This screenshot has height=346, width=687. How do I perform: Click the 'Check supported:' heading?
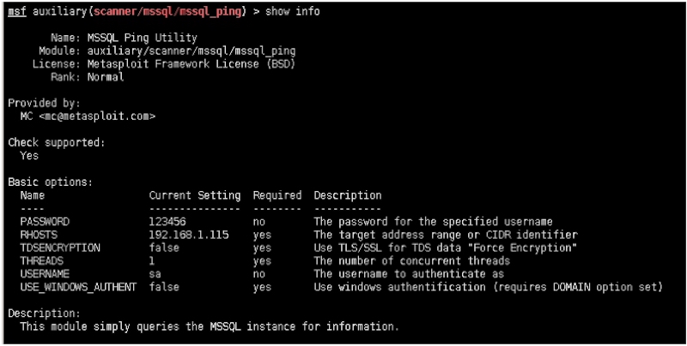coord(57,141)
